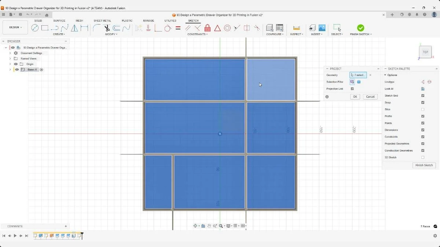
Task: Uncheck Projection Link in the Project dialog
Action: click(x=352, y=89)
